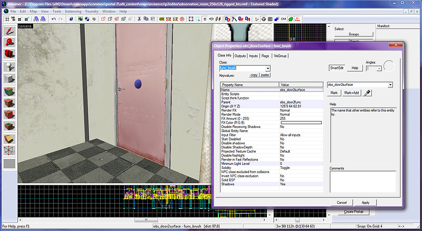Open the Class dropdown showing func_brush
The height and width of the screenshot is (231, 422).
click(x=267, y=68)
